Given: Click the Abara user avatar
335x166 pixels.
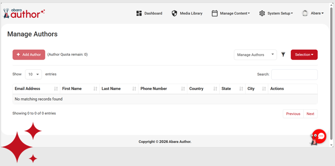Looking at the screenshot, I should coord(305,13).
